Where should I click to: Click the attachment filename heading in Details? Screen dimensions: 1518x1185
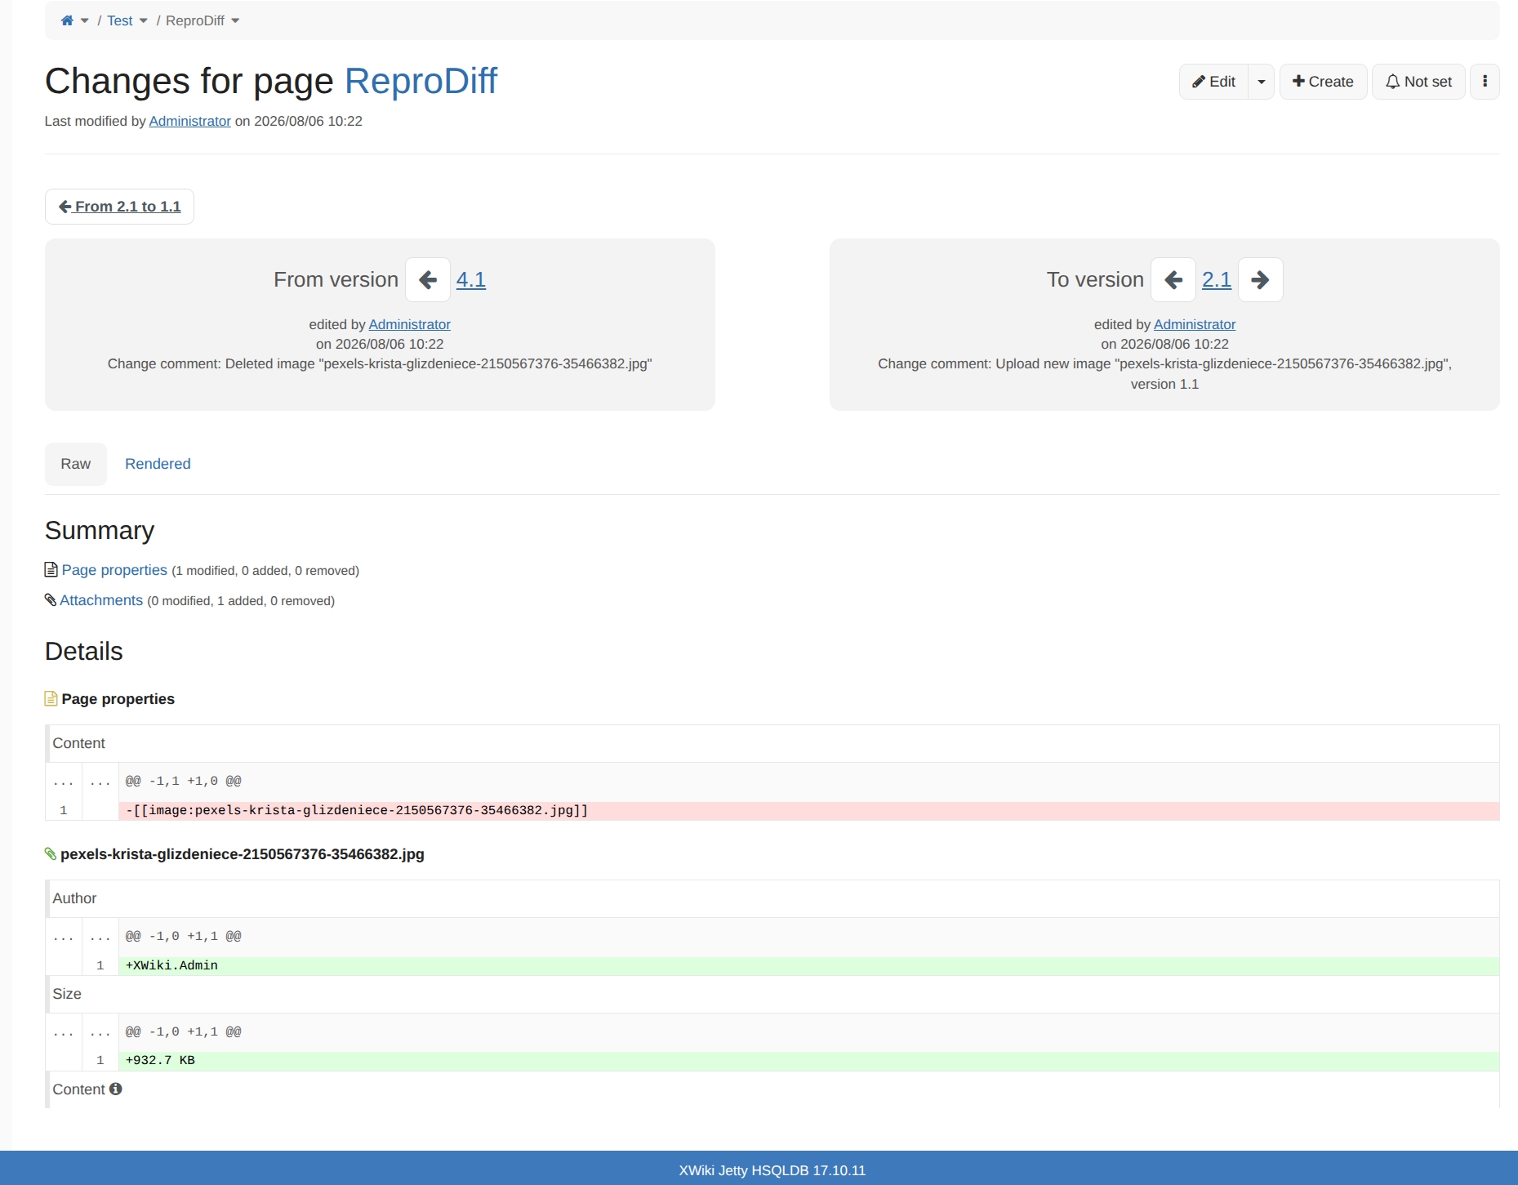point(243,854)
